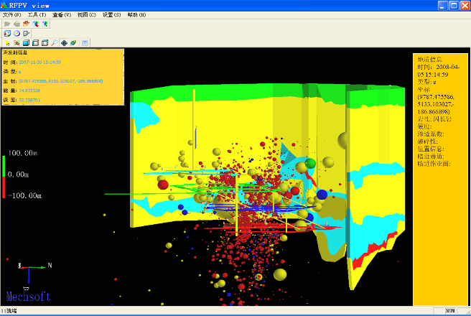Click the document edit icon with pencil

pos(26,33)
